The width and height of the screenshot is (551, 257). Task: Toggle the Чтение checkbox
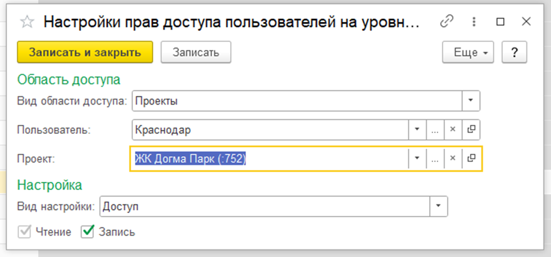pos(24,232)
